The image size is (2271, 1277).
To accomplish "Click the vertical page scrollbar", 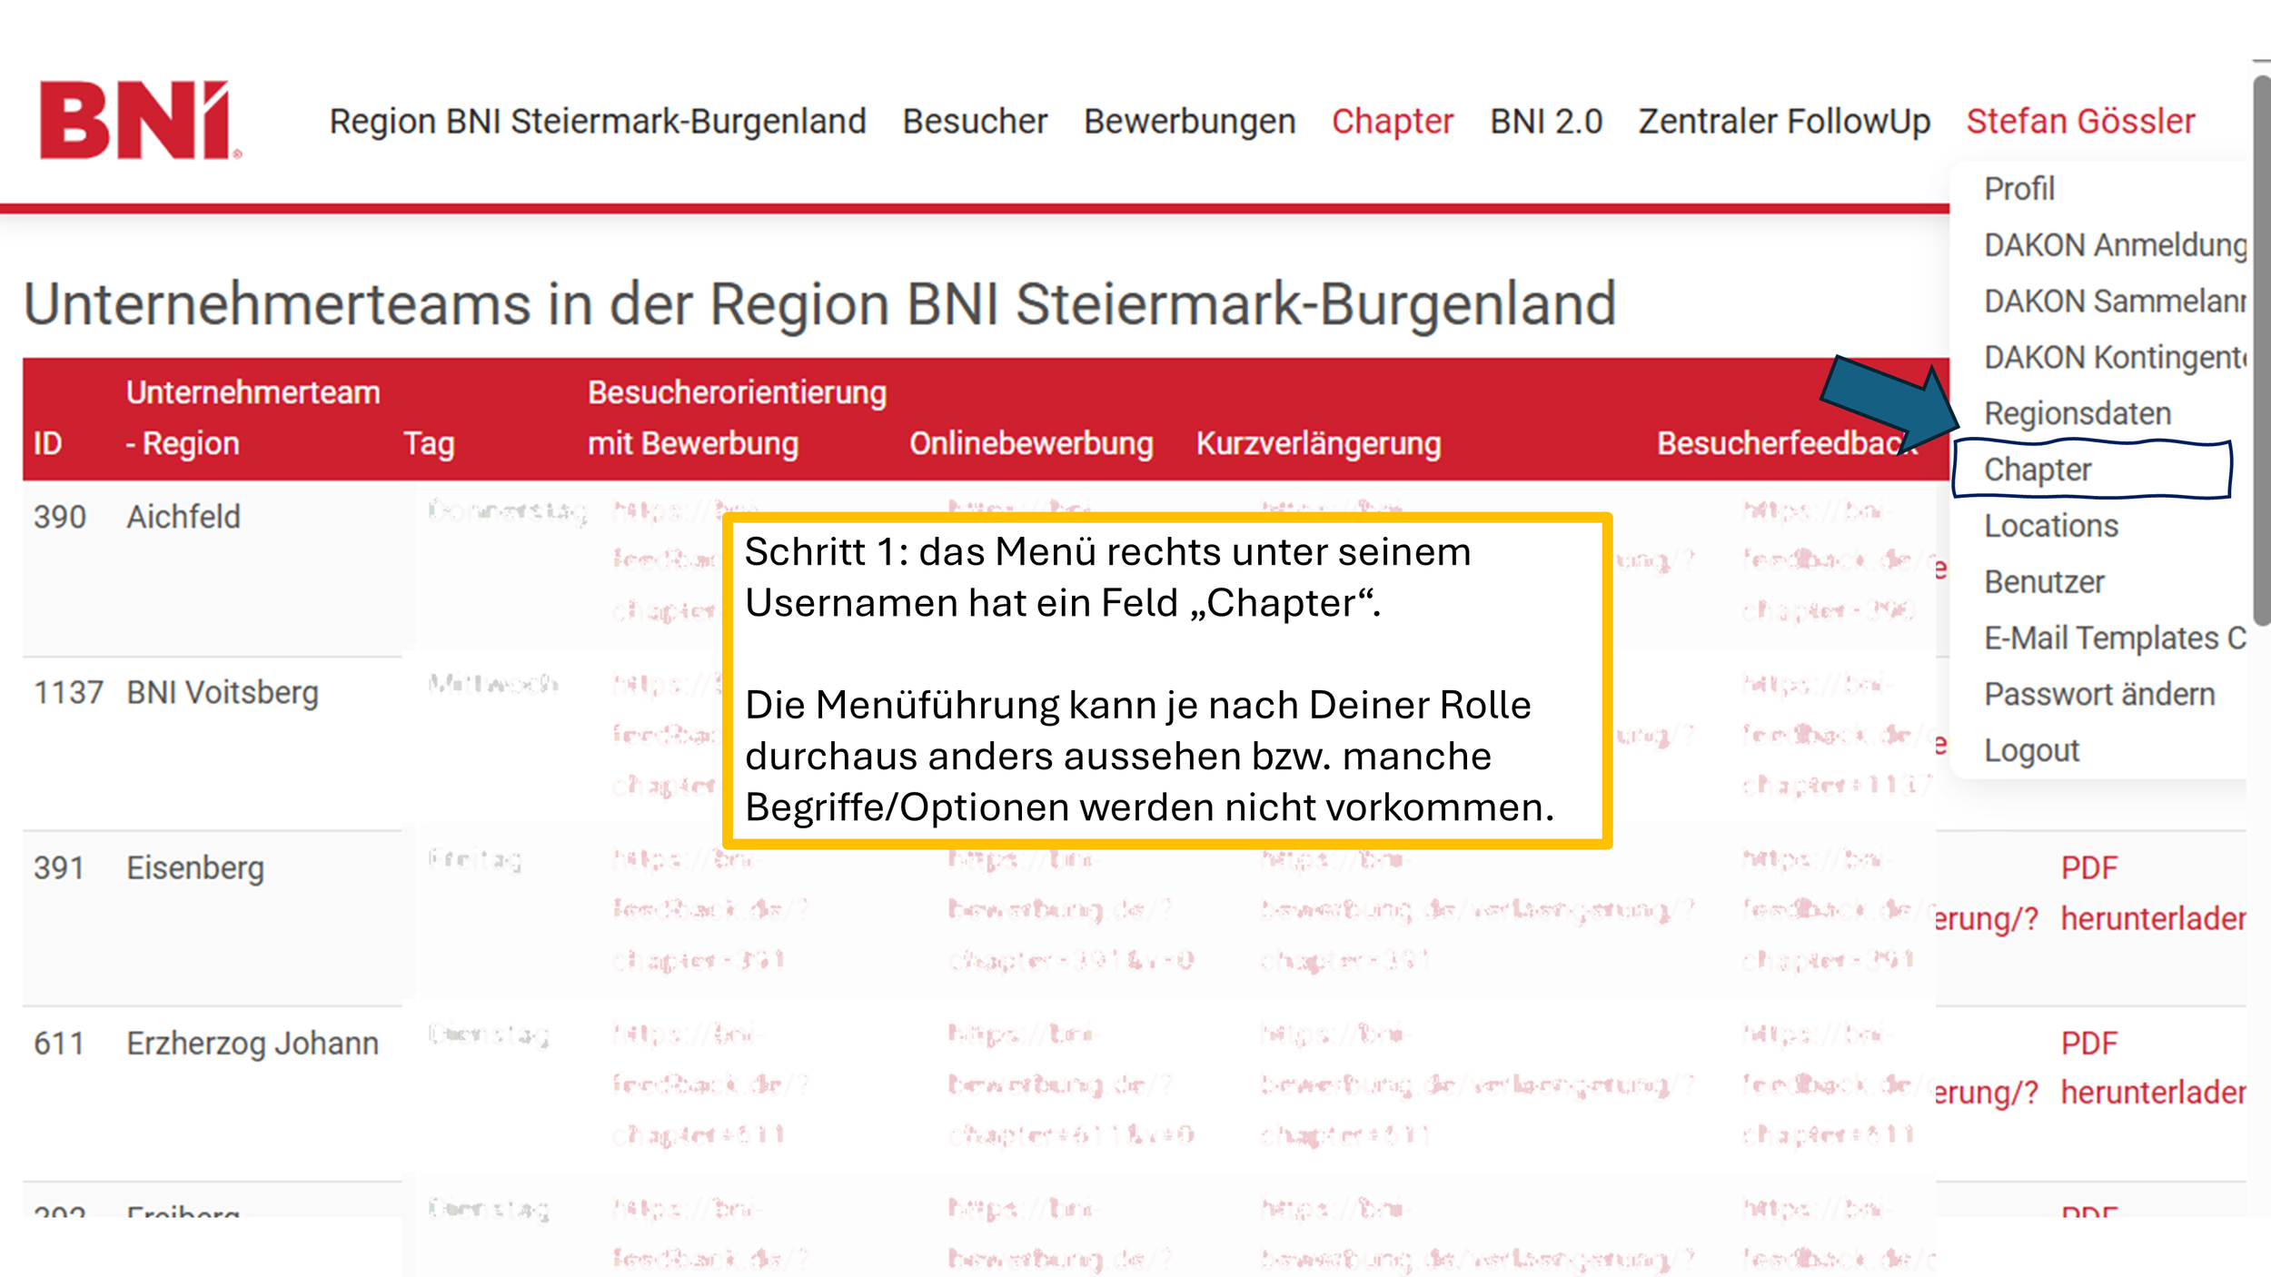I will [x=2260, y=350].
